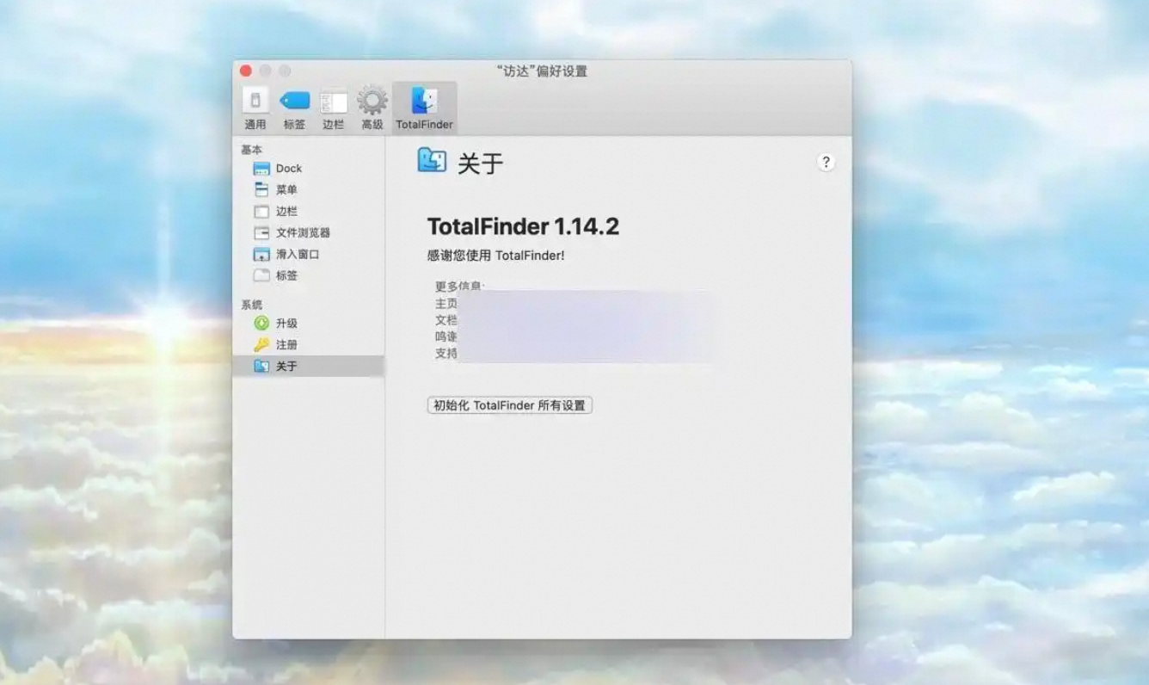Click the Finder face icon beside 关于 heading
Screen dimensions: 1149x685
[432, 160]
